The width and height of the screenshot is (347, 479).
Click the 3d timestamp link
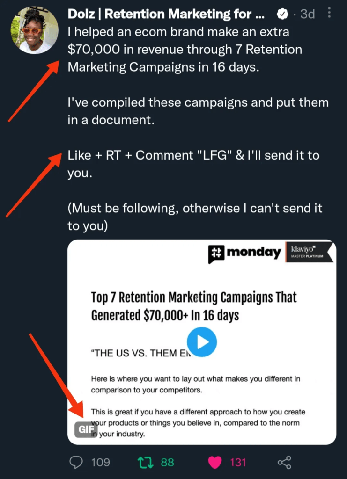coord(307,15)
